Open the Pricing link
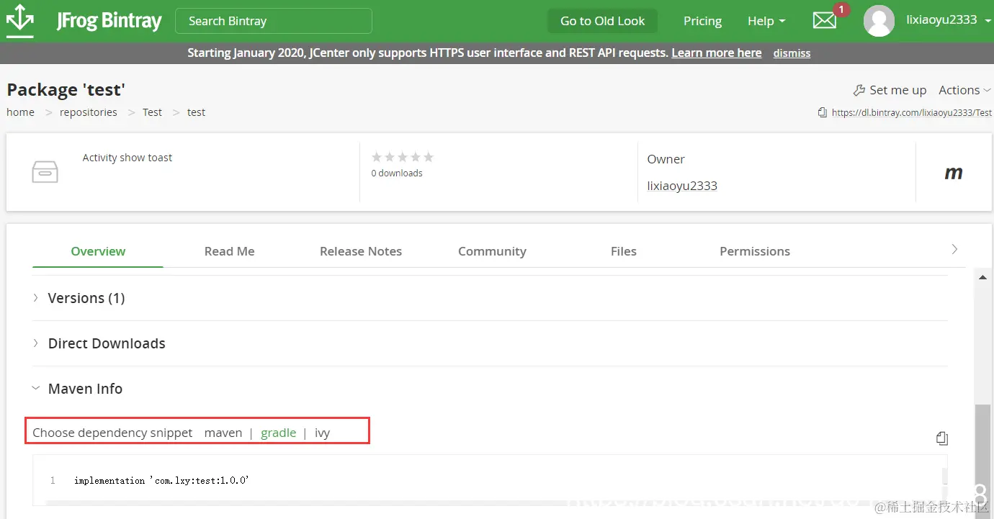Viewport: 994px width, 519px height. pos(702,21)
